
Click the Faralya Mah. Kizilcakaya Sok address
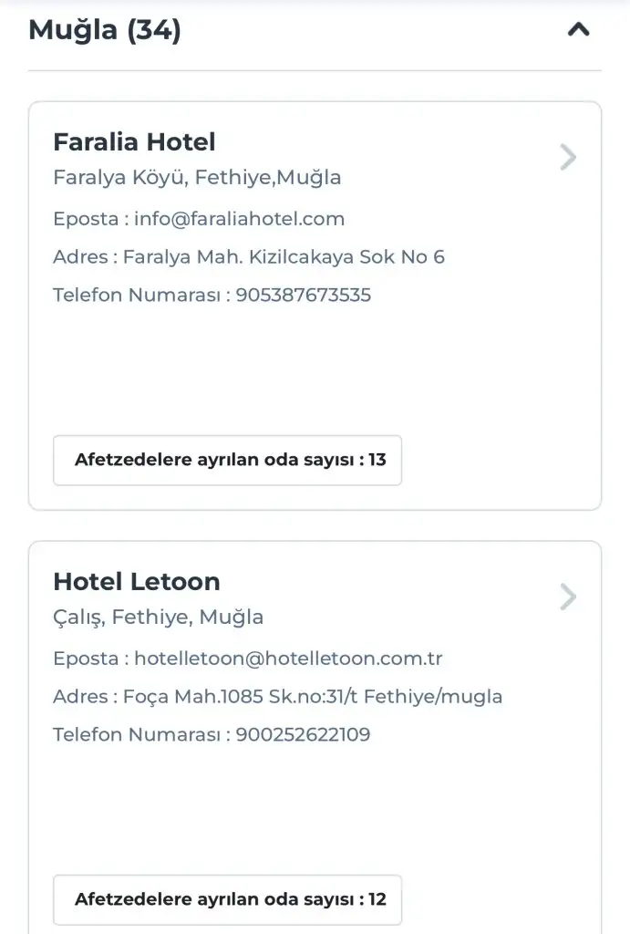tap(284, 257)
